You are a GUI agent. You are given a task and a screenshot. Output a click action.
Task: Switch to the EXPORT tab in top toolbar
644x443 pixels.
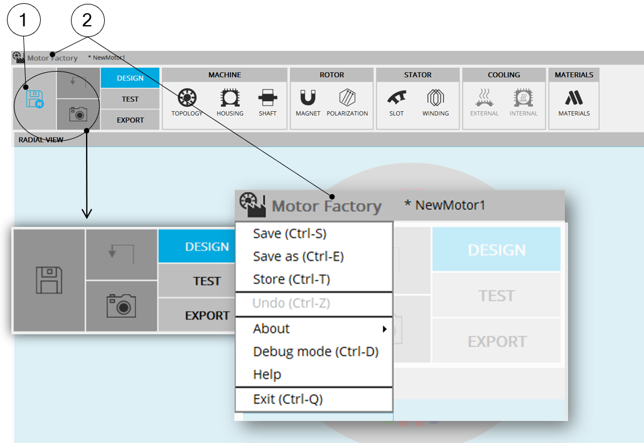130,120
